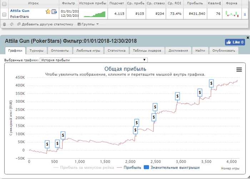250x179 pixels.
Task: Click the $ marker near game 3,350
Action: (x=200, y=92)
